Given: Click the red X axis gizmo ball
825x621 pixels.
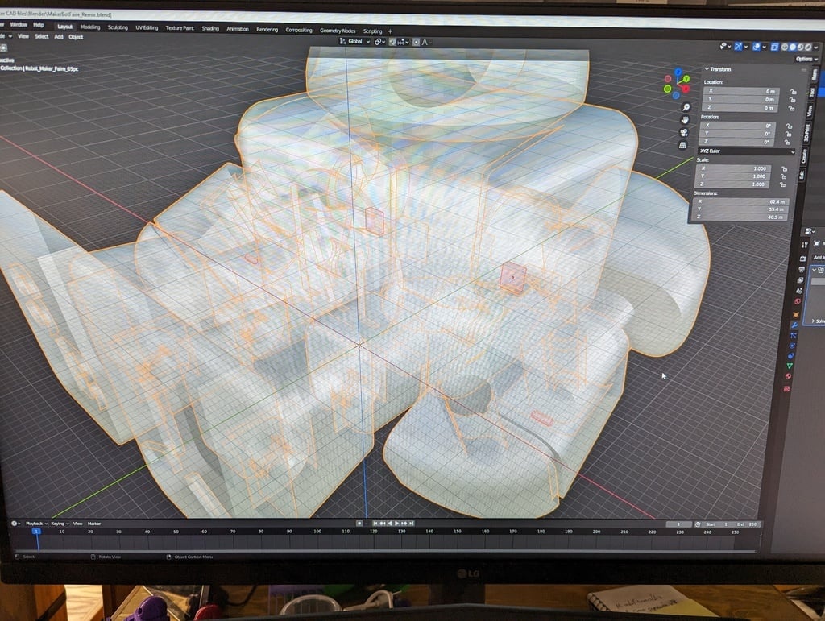Looking at the screenshot, I should coord(686,89).
